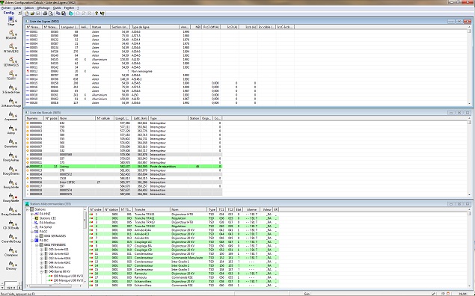This screenshot has height=296, width=475.
Task: Click the Save diskette toolbar icon
Action: click(x=38, y=13)
